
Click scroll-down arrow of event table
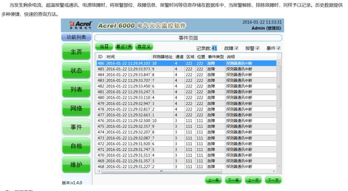(279, 167)
